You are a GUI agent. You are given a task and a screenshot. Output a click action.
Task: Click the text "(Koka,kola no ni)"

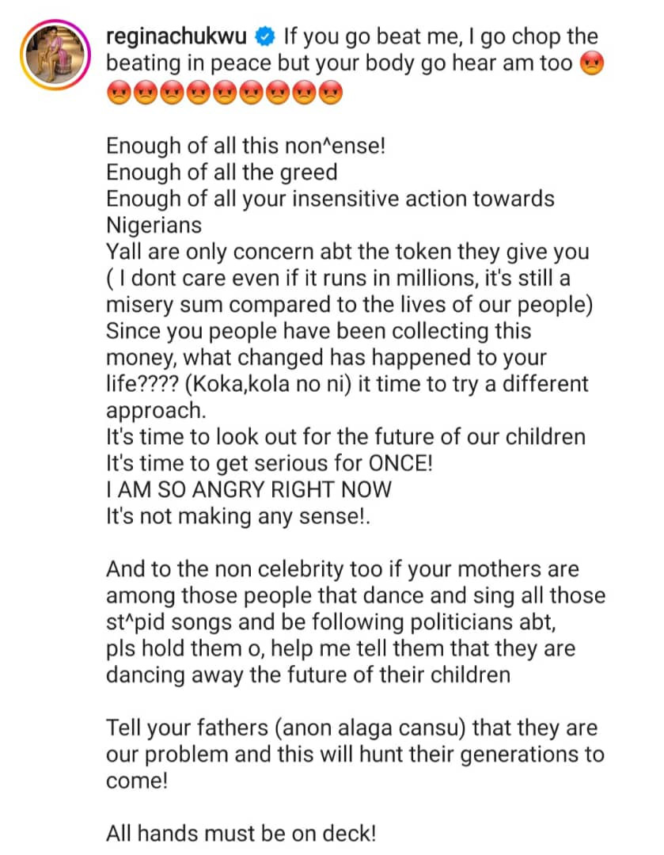point(269,384)
